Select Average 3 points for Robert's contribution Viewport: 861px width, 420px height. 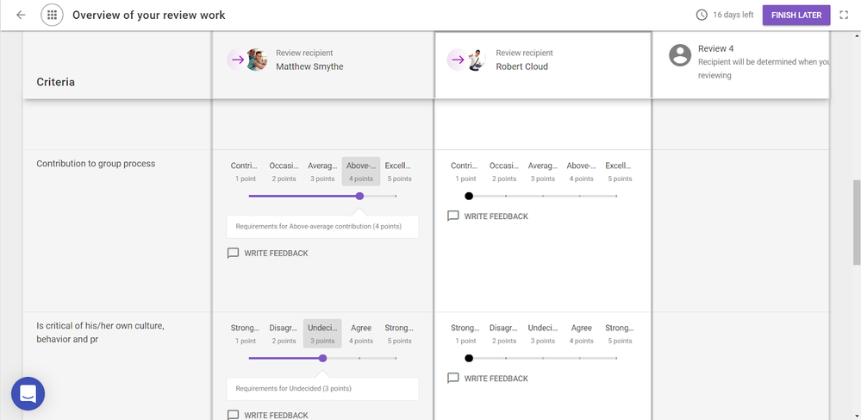pos(542,172)
